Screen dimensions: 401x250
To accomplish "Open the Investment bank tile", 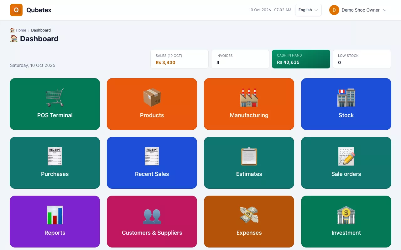I will point(346,222).
